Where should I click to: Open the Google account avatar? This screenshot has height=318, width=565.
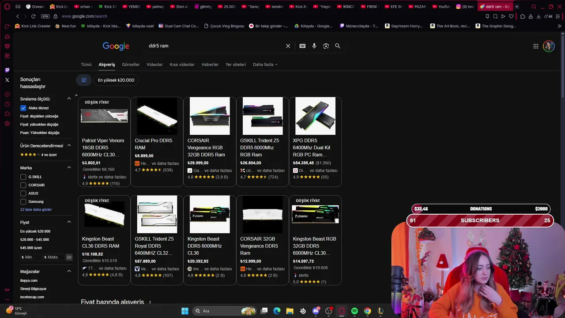click(549, 46)
